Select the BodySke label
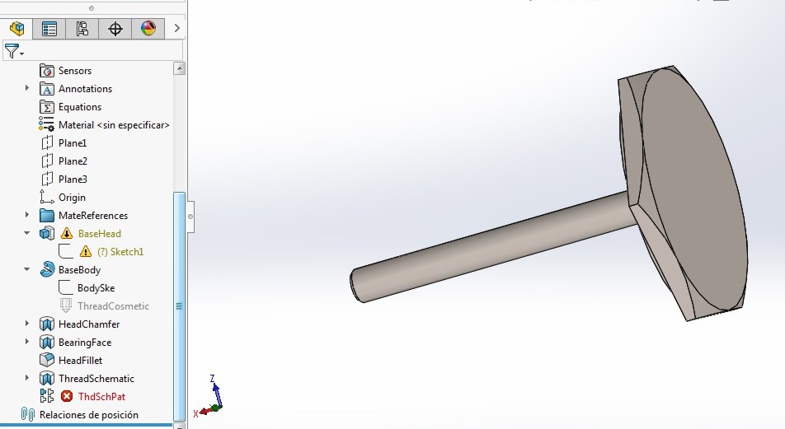This screenshot has height=429, width=785. tap(96, 288)
